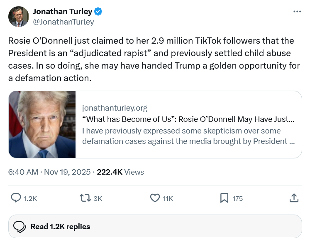Open the jonathanturley.org domain link

coord(115,108)
